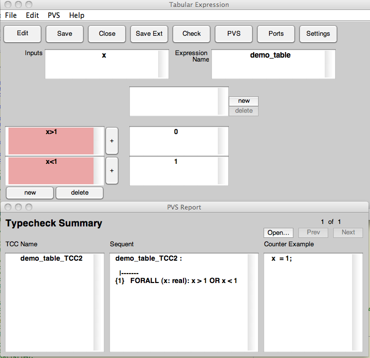Select the red x>1 condition cell
The height and width of the screenshot is (358, 370).
pos(51,141)
